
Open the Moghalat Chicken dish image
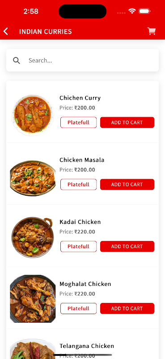pos(33,299)
